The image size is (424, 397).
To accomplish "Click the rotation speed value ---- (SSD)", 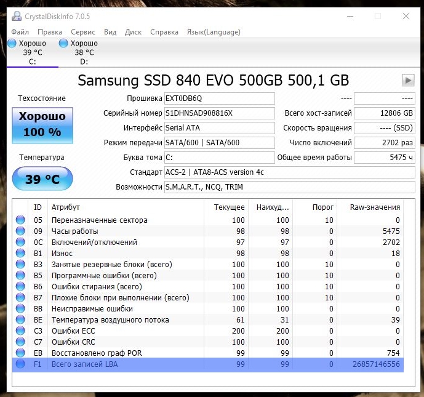I will (385, 128).
